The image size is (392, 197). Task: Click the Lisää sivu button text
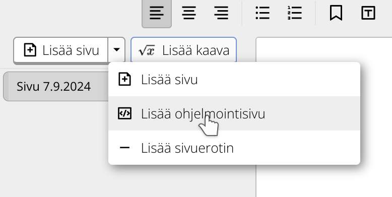pos(71,50)
